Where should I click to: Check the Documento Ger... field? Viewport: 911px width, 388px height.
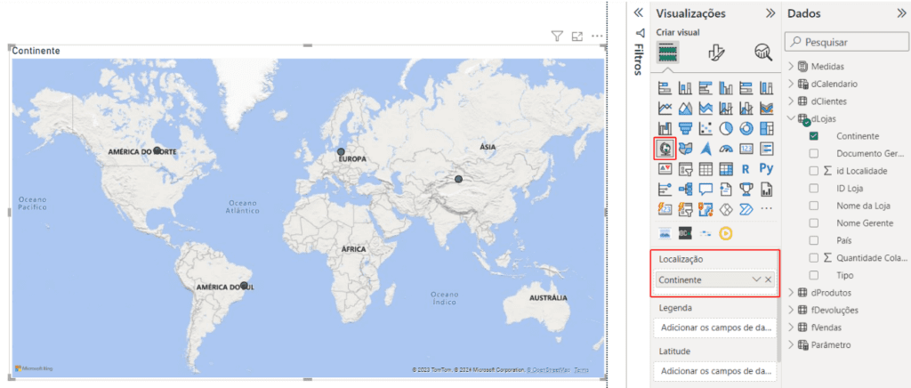814,153
